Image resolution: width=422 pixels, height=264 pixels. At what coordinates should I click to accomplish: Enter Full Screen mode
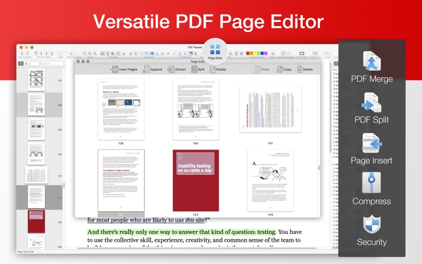(x=302, y=53)
